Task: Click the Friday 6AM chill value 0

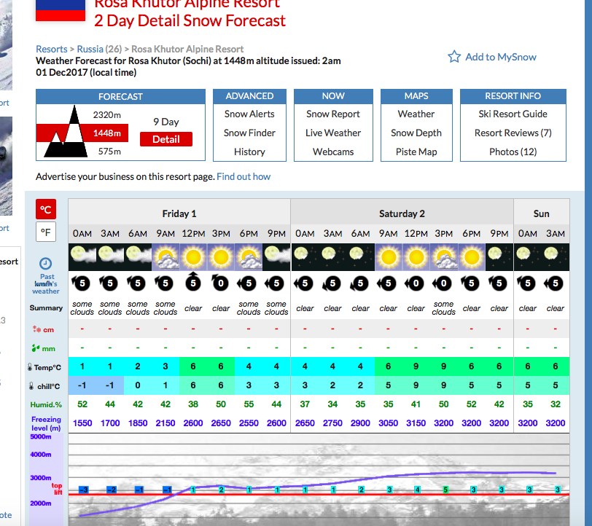Action: [137, 385]
